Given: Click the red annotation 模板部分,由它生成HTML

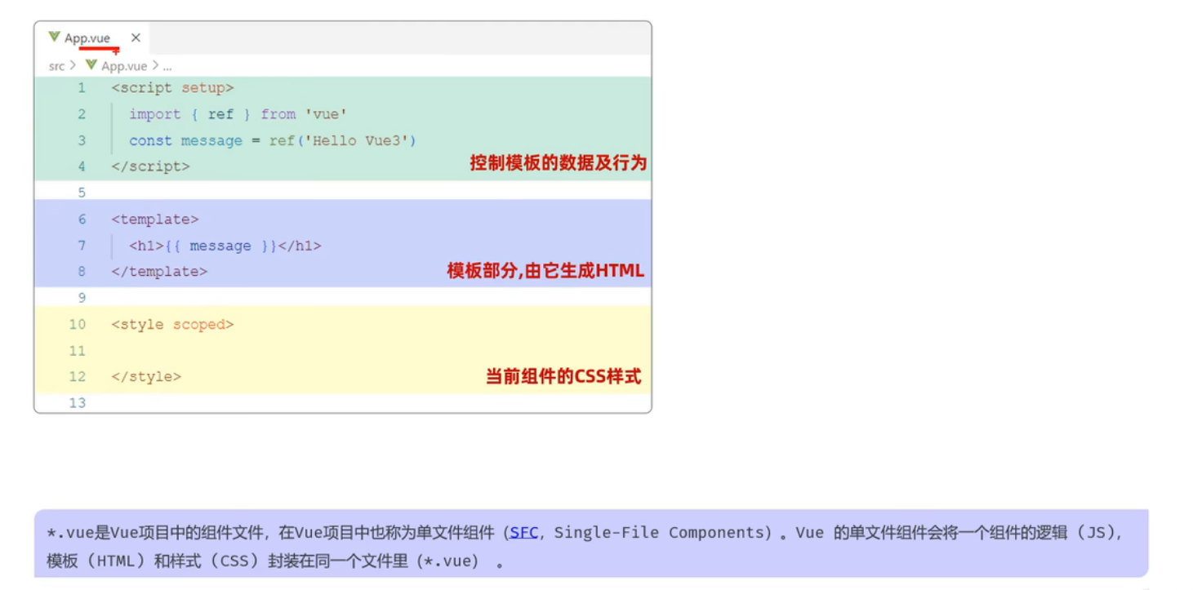Looking at the screenshot, I should (545, 271).
